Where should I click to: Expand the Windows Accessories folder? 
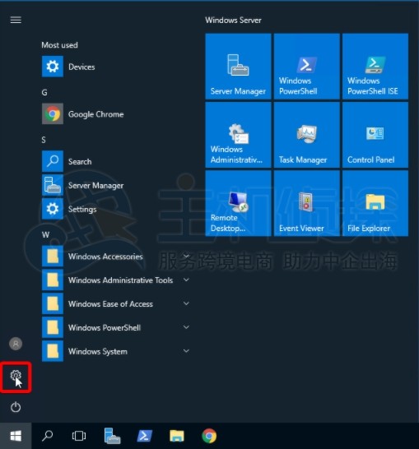tap(116, 257)
